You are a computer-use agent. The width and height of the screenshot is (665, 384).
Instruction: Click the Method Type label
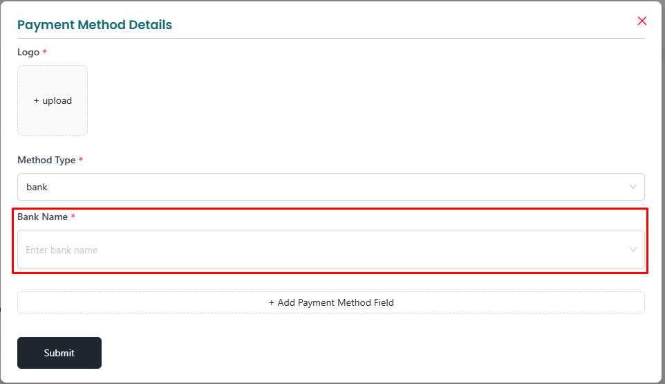click(x=46, y=160)
